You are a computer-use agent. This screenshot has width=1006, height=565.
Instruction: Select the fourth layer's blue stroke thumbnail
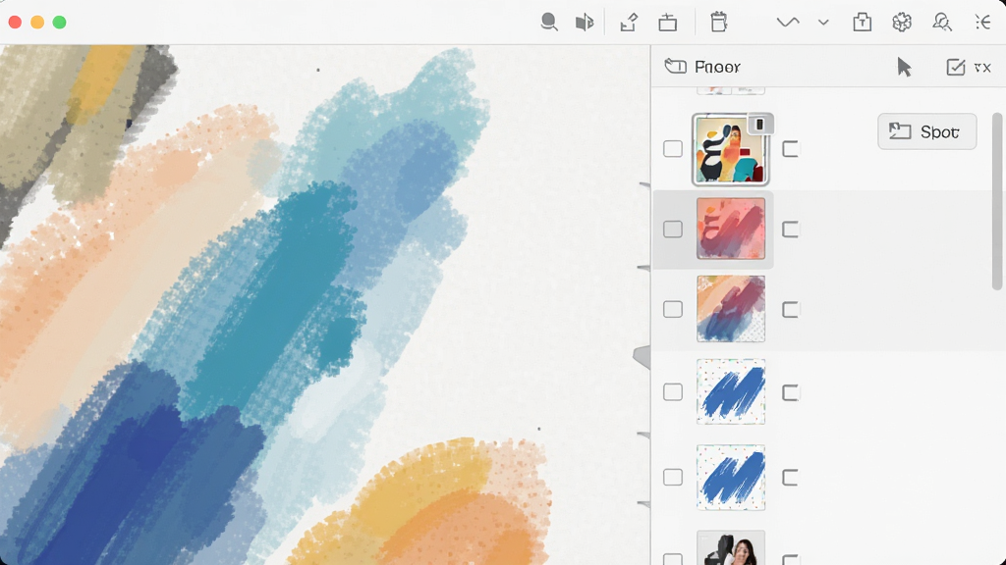[731, 391]
